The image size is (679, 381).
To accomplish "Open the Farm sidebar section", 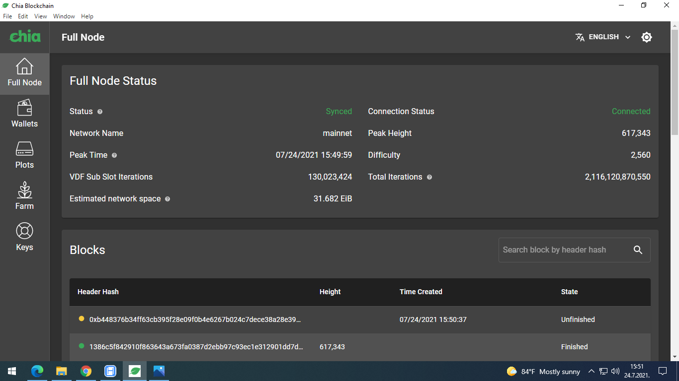I will (24, 197).
